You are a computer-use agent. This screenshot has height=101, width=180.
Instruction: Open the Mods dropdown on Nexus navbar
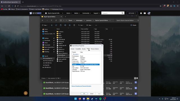[x=69, y=13]
